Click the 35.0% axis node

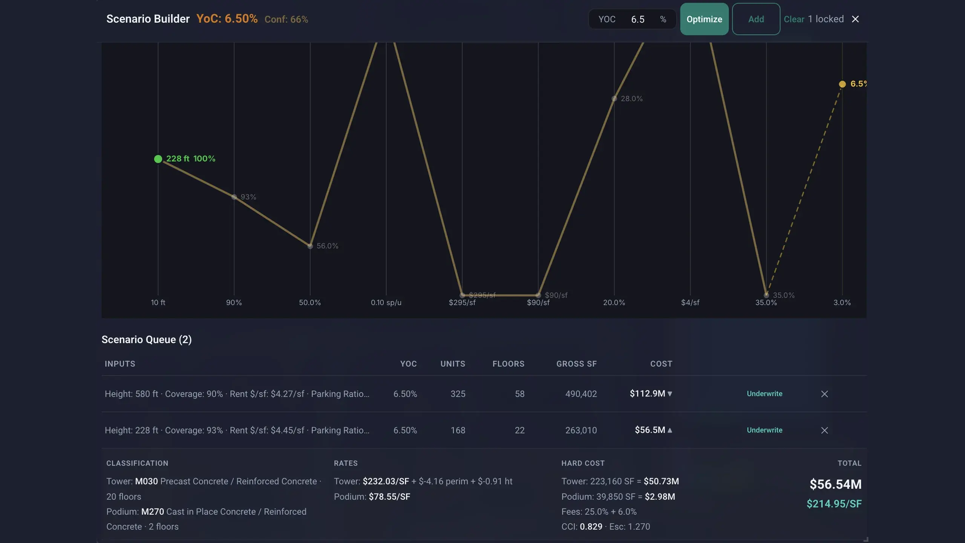tap(766, 295)
